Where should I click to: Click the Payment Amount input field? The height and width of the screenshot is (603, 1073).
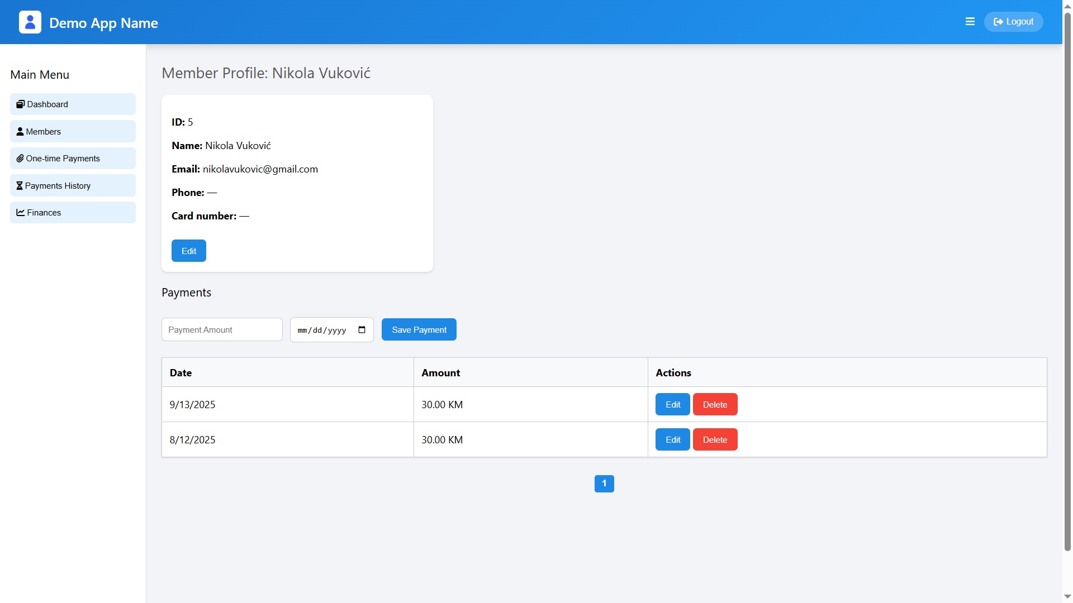[x=222, y=330]
